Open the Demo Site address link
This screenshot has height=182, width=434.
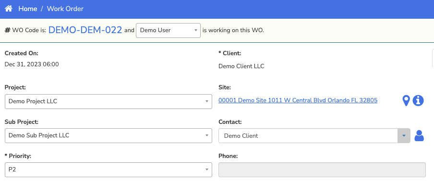pyautogui.click(x=298, y=100)
